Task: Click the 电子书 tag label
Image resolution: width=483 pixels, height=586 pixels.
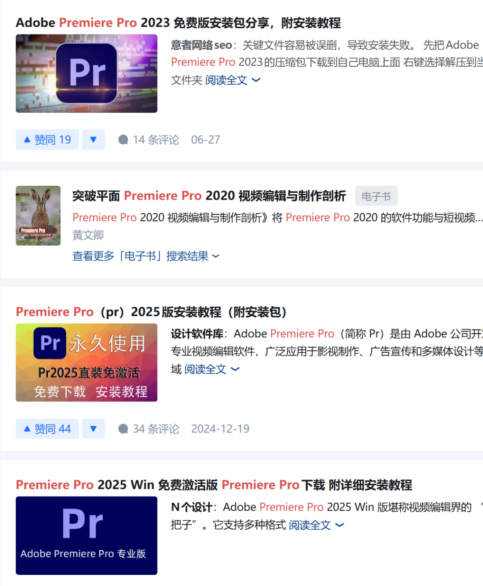Action: coord(376,196)
